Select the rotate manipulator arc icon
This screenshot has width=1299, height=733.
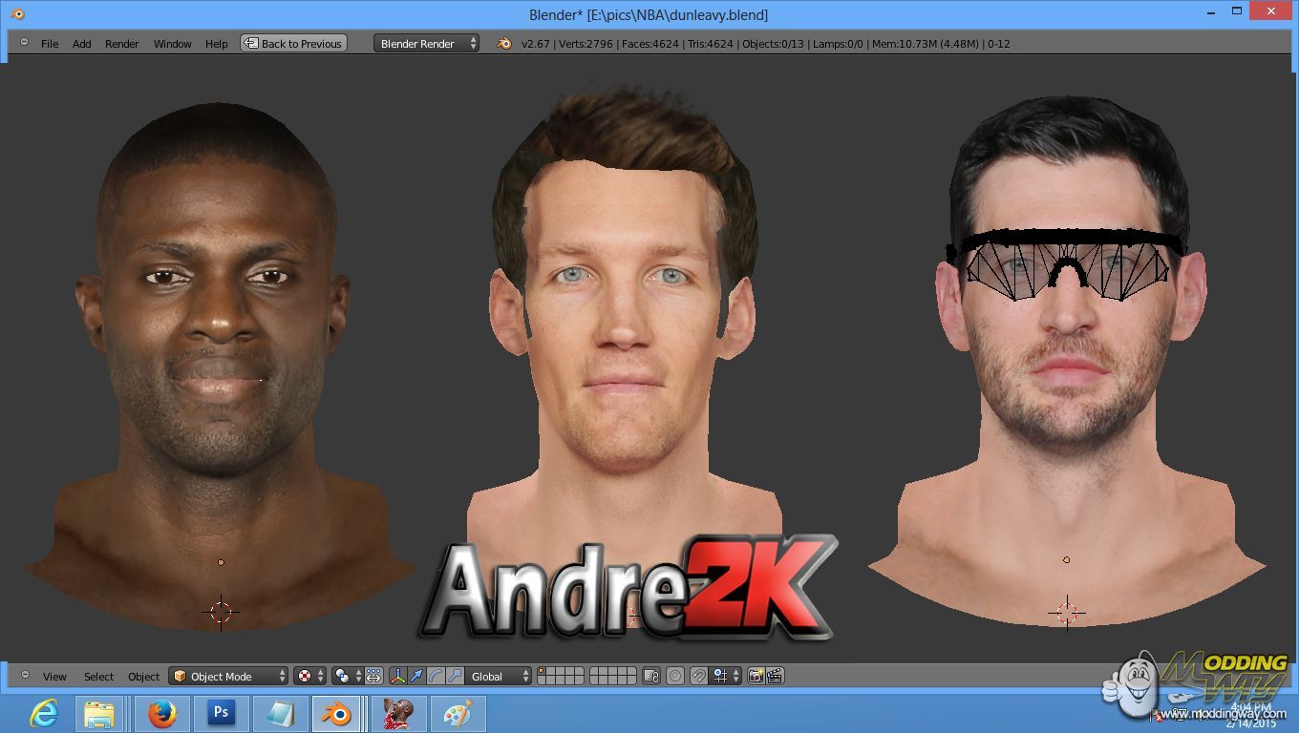point(436,676)
